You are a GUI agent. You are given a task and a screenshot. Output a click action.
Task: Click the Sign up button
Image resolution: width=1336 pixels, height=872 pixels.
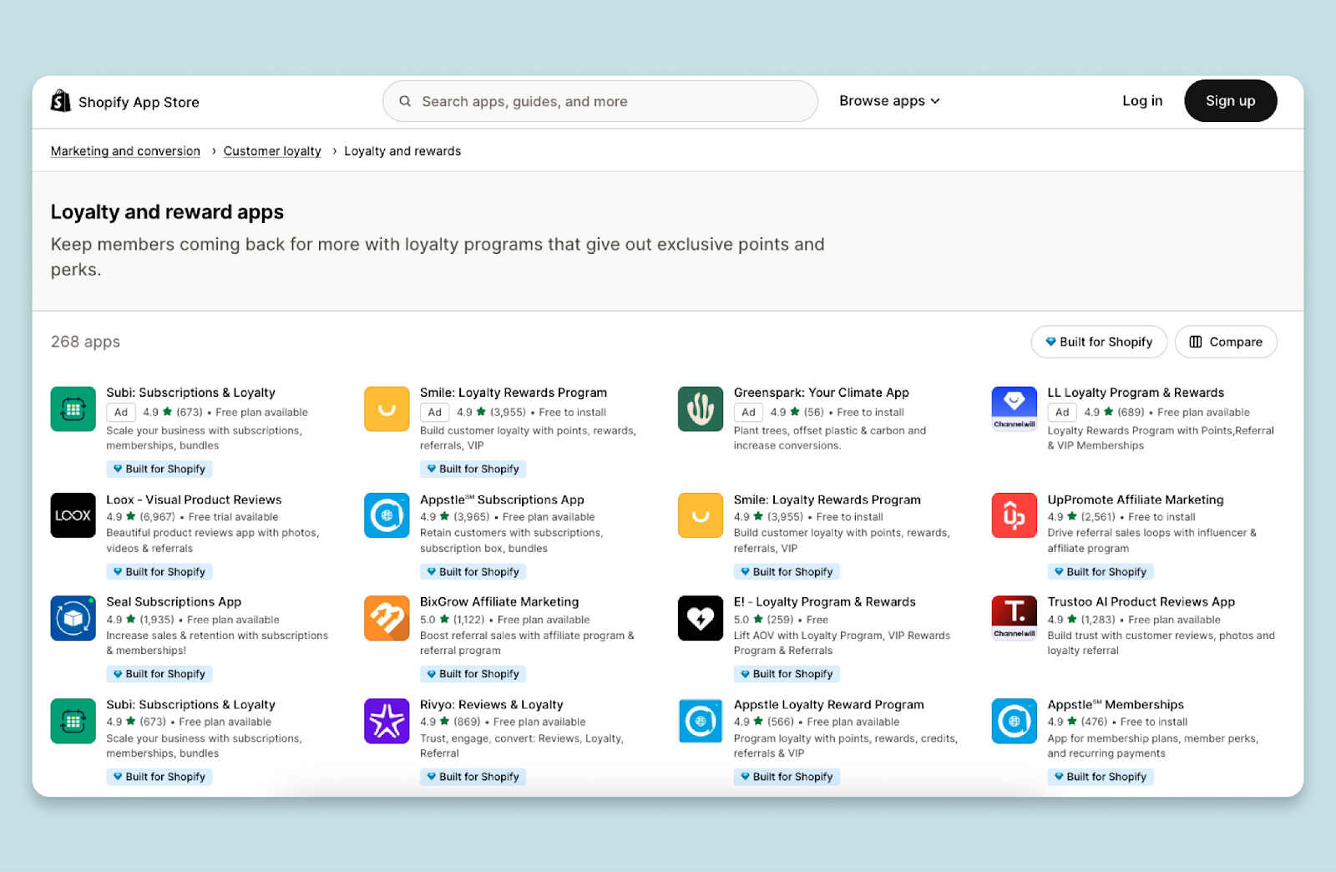tap(1230, 101)
